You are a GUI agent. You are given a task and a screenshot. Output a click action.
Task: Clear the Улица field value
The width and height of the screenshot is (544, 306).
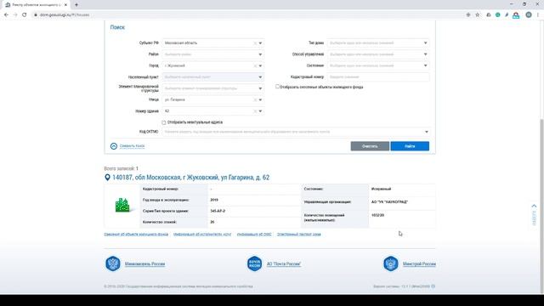point(255,100)
